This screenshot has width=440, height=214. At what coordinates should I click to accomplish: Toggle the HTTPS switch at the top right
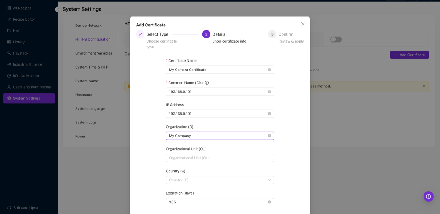pyautogui.click(x=336, y=39)
